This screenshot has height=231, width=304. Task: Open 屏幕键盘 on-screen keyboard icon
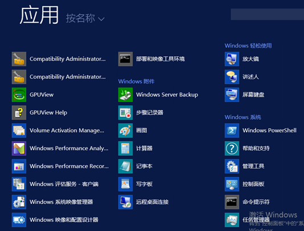click(232, 95)
